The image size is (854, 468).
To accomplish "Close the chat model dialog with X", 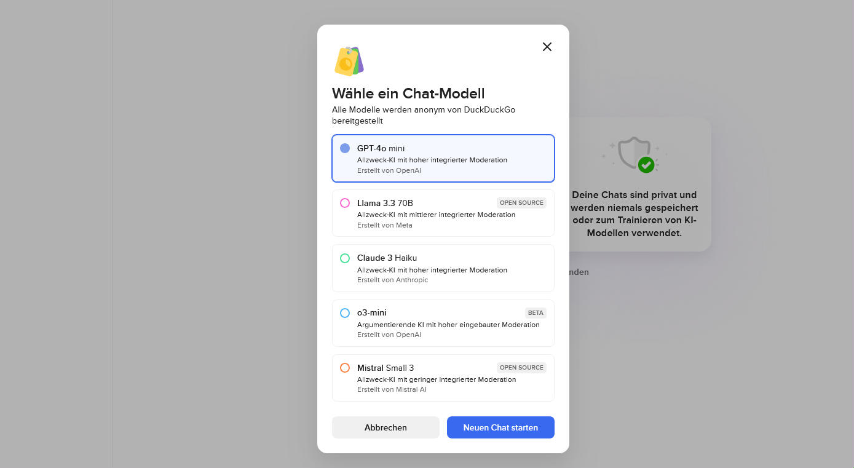I will [547, 47].
